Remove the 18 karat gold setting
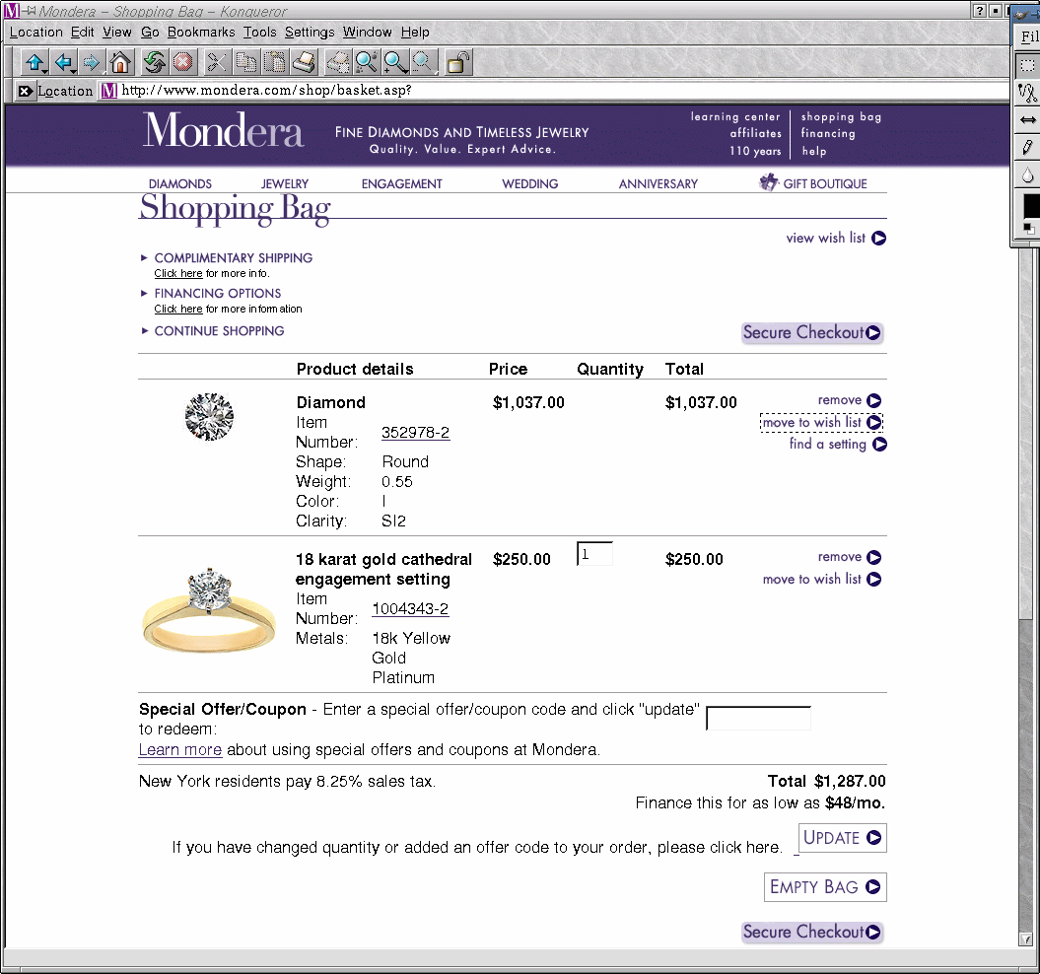Image resolution: width=1040 pixels, height=974 pixels. tap(850, 557)
